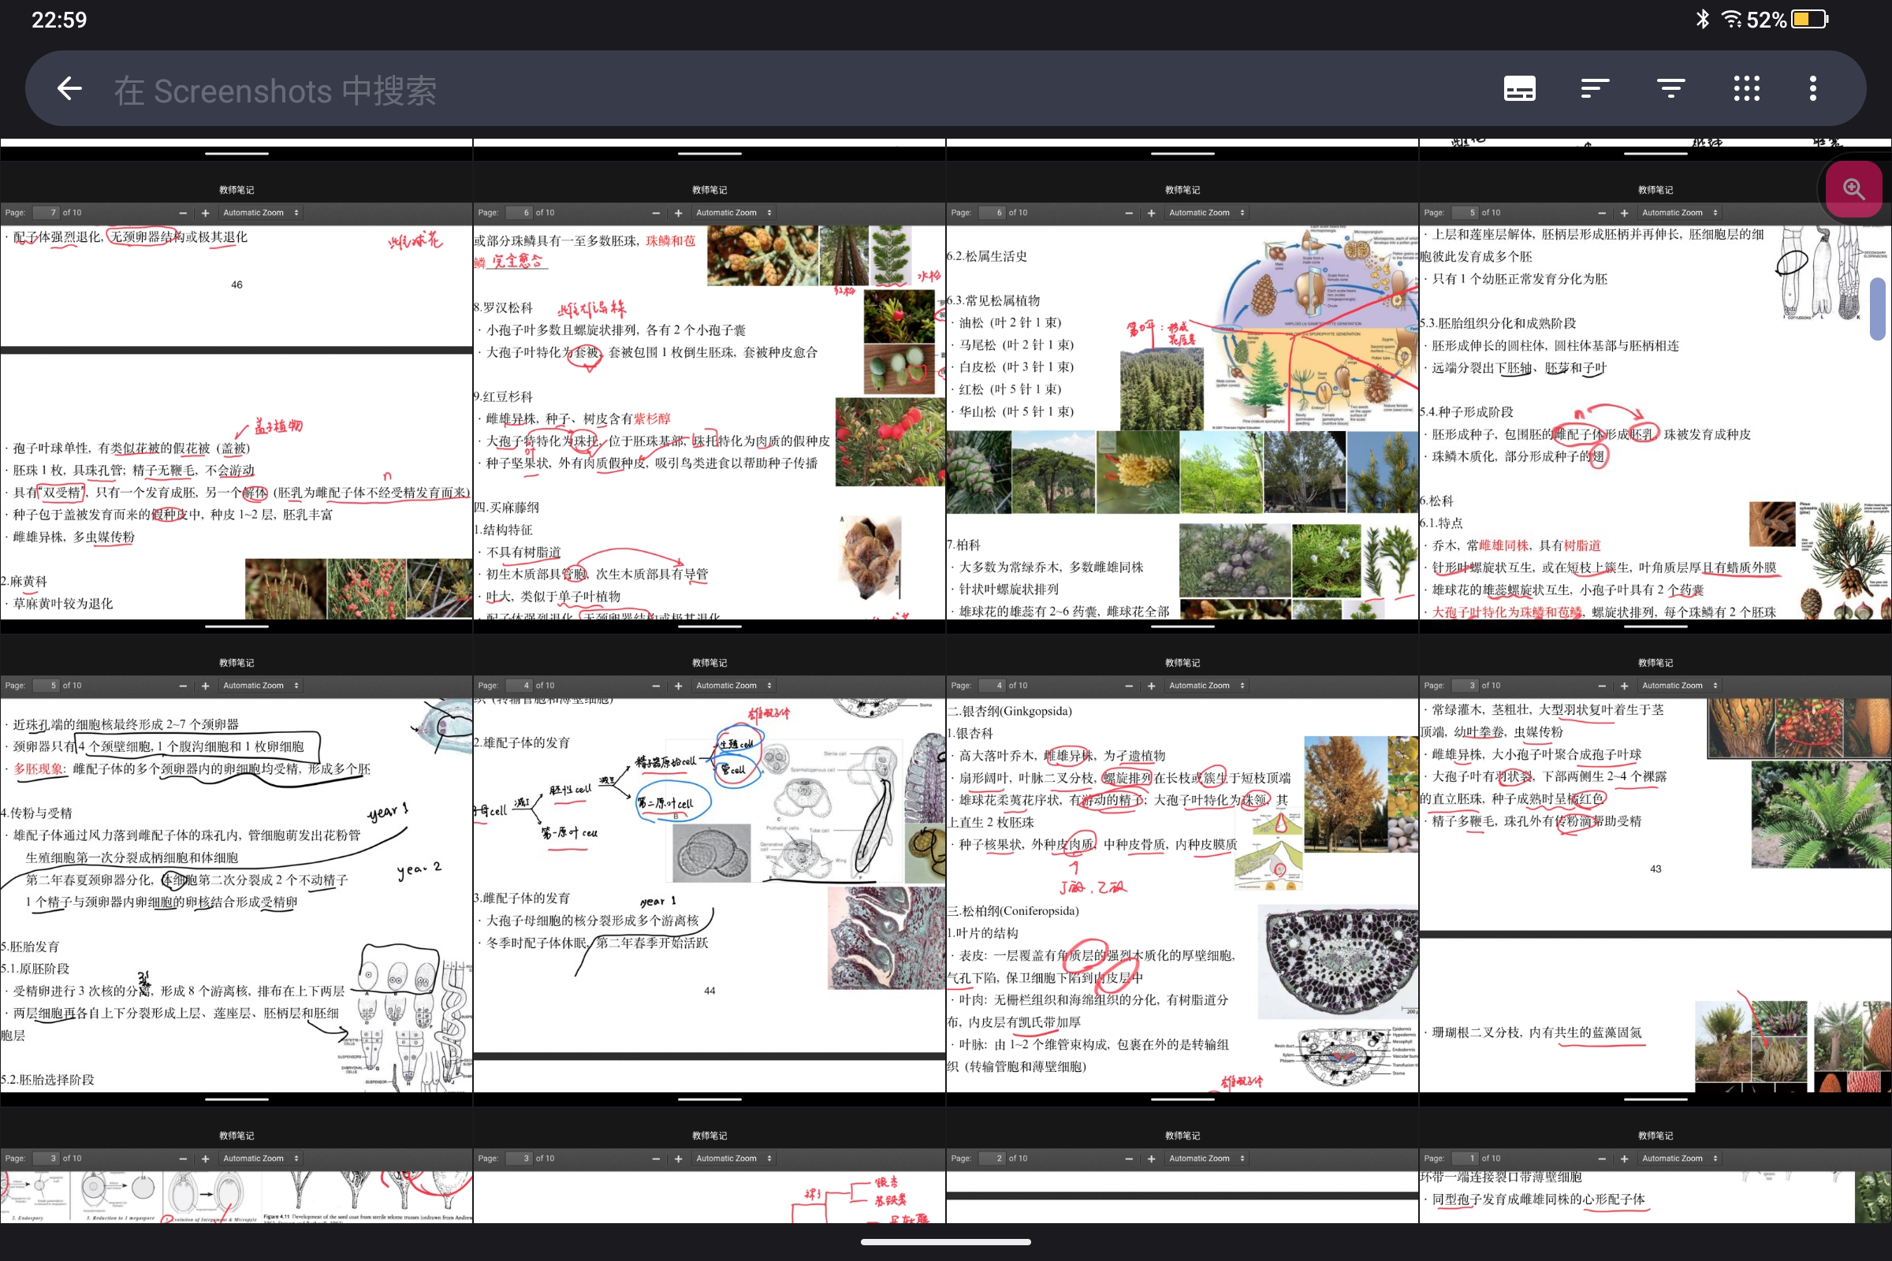Open screenshot with 珊瑚根二叉分枝 cycad photos
This screenshot has width=1892, height=1261.
[x=1655, y=856]
